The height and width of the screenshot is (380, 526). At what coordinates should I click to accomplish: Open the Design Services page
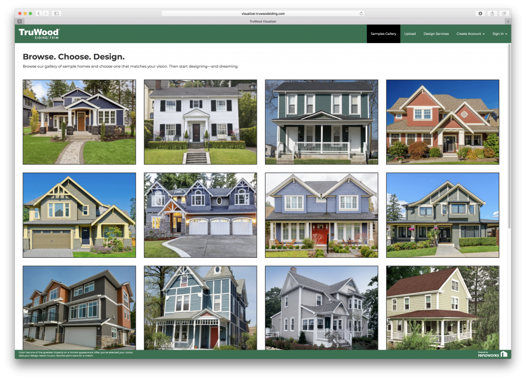436,33
